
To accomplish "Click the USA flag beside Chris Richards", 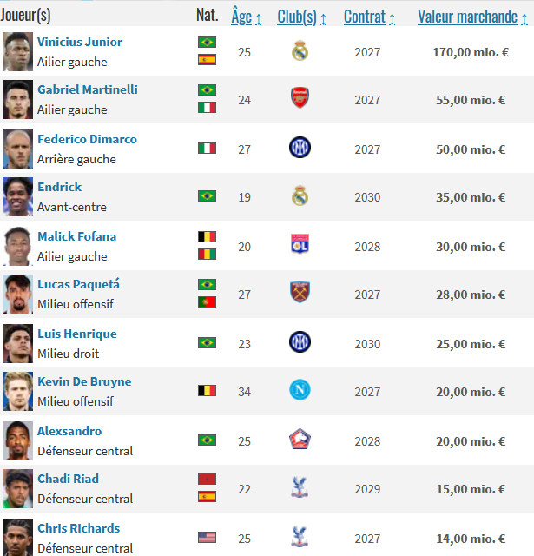I will [x=207, y=537].
